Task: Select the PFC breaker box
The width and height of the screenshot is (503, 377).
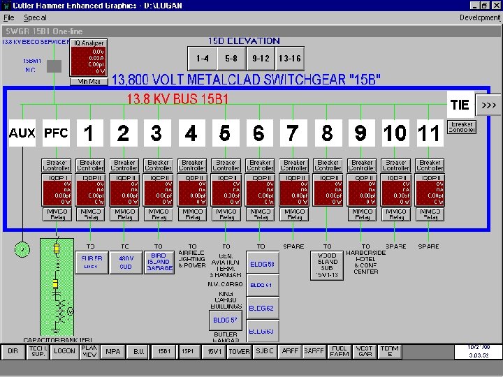Action: (56, 133)
